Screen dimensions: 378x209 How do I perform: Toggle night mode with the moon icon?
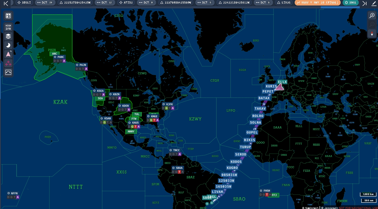coord(8,45)
